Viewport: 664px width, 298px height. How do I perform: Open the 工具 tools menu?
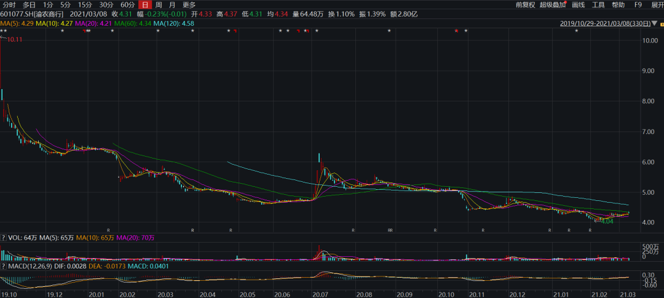[598, 5]
